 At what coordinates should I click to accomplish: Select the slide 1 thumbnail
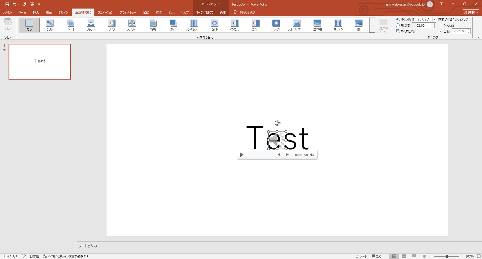(40, 62)
